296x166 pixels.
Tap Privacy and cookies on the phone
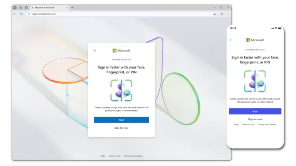click(x=267, y=124)
